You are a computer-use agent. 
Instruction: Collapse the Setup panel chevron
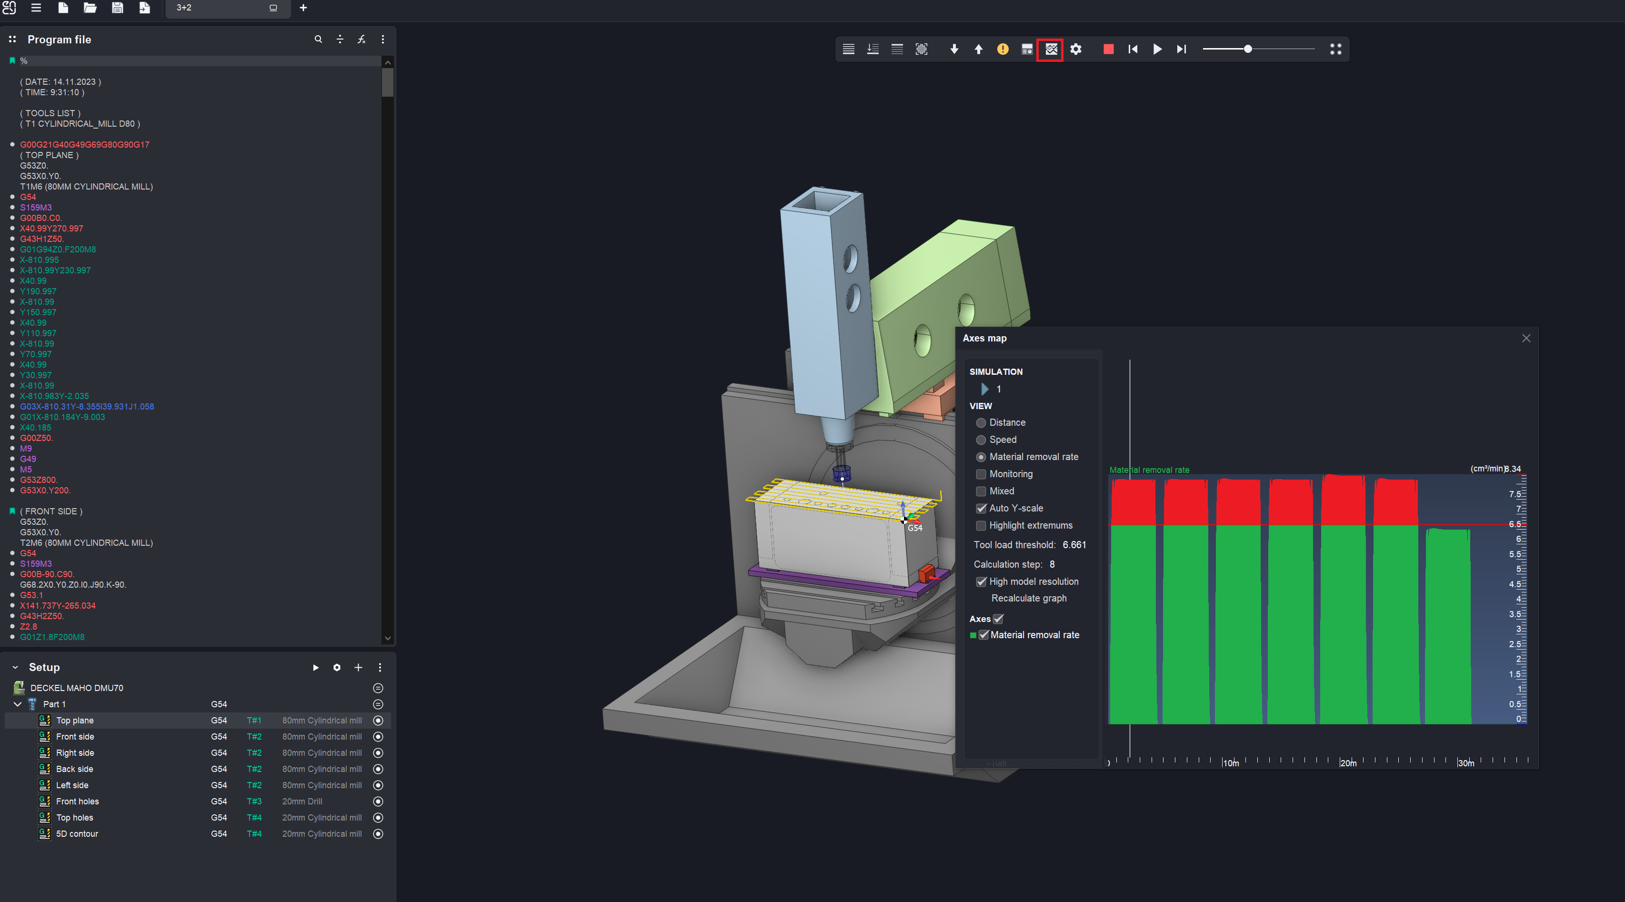[x=15, y=667]
